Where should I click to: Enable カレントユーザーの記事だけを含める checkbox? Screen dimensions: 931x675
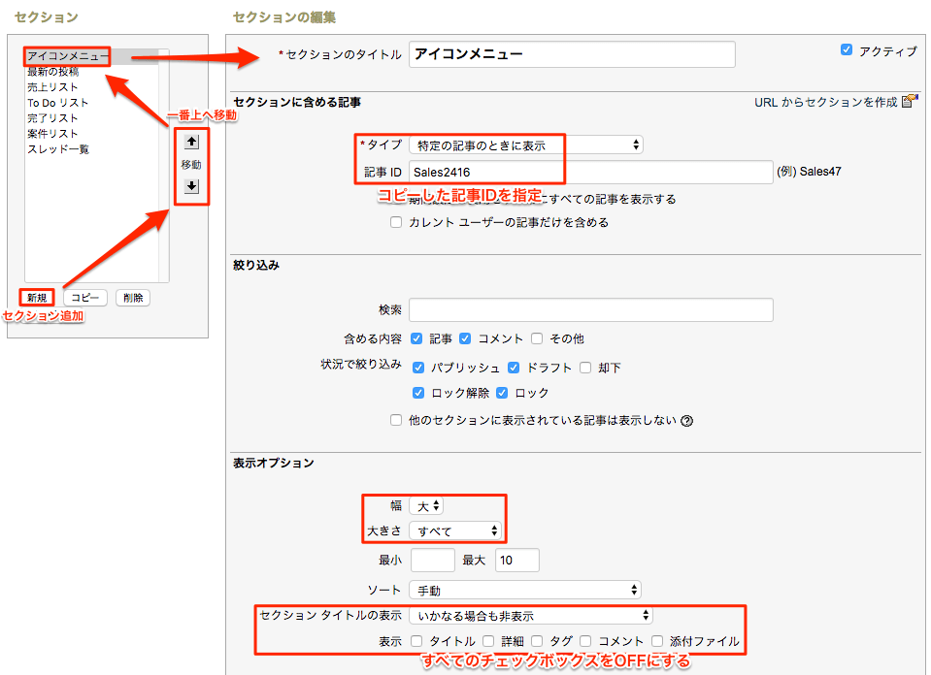[x=396, y=222]
